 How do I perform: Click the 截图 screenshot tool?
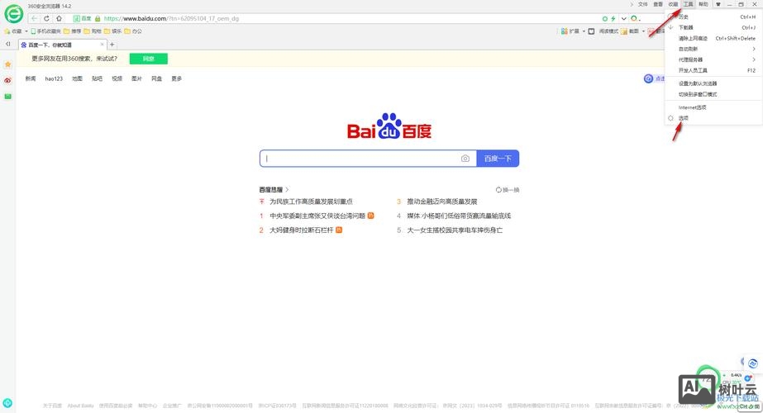pyautogui.click(x=630, y=31)
